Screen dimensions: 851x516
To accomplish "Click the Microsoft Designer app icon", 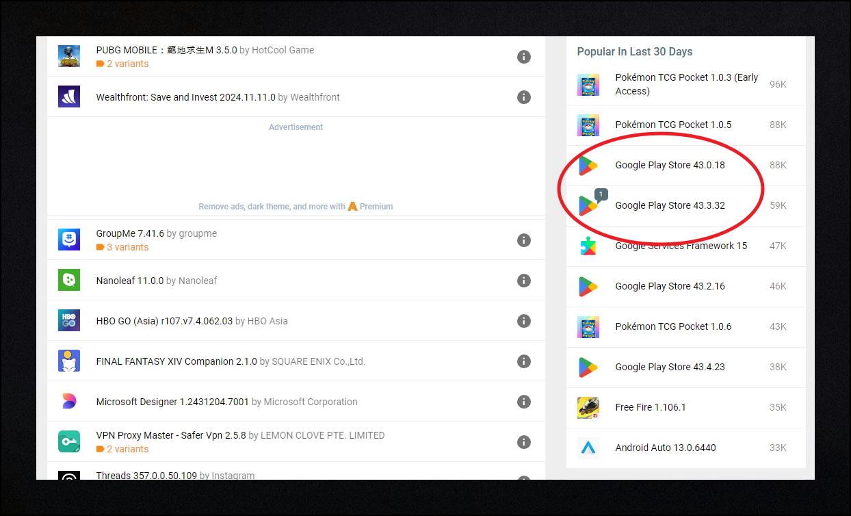I will 69,401.
